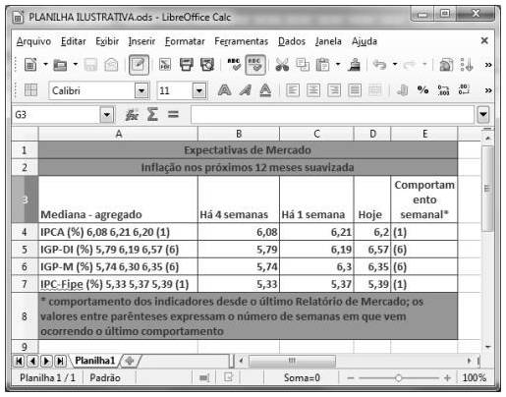Click the Copy icon
The image size is (506, 397).
point(303,65)
